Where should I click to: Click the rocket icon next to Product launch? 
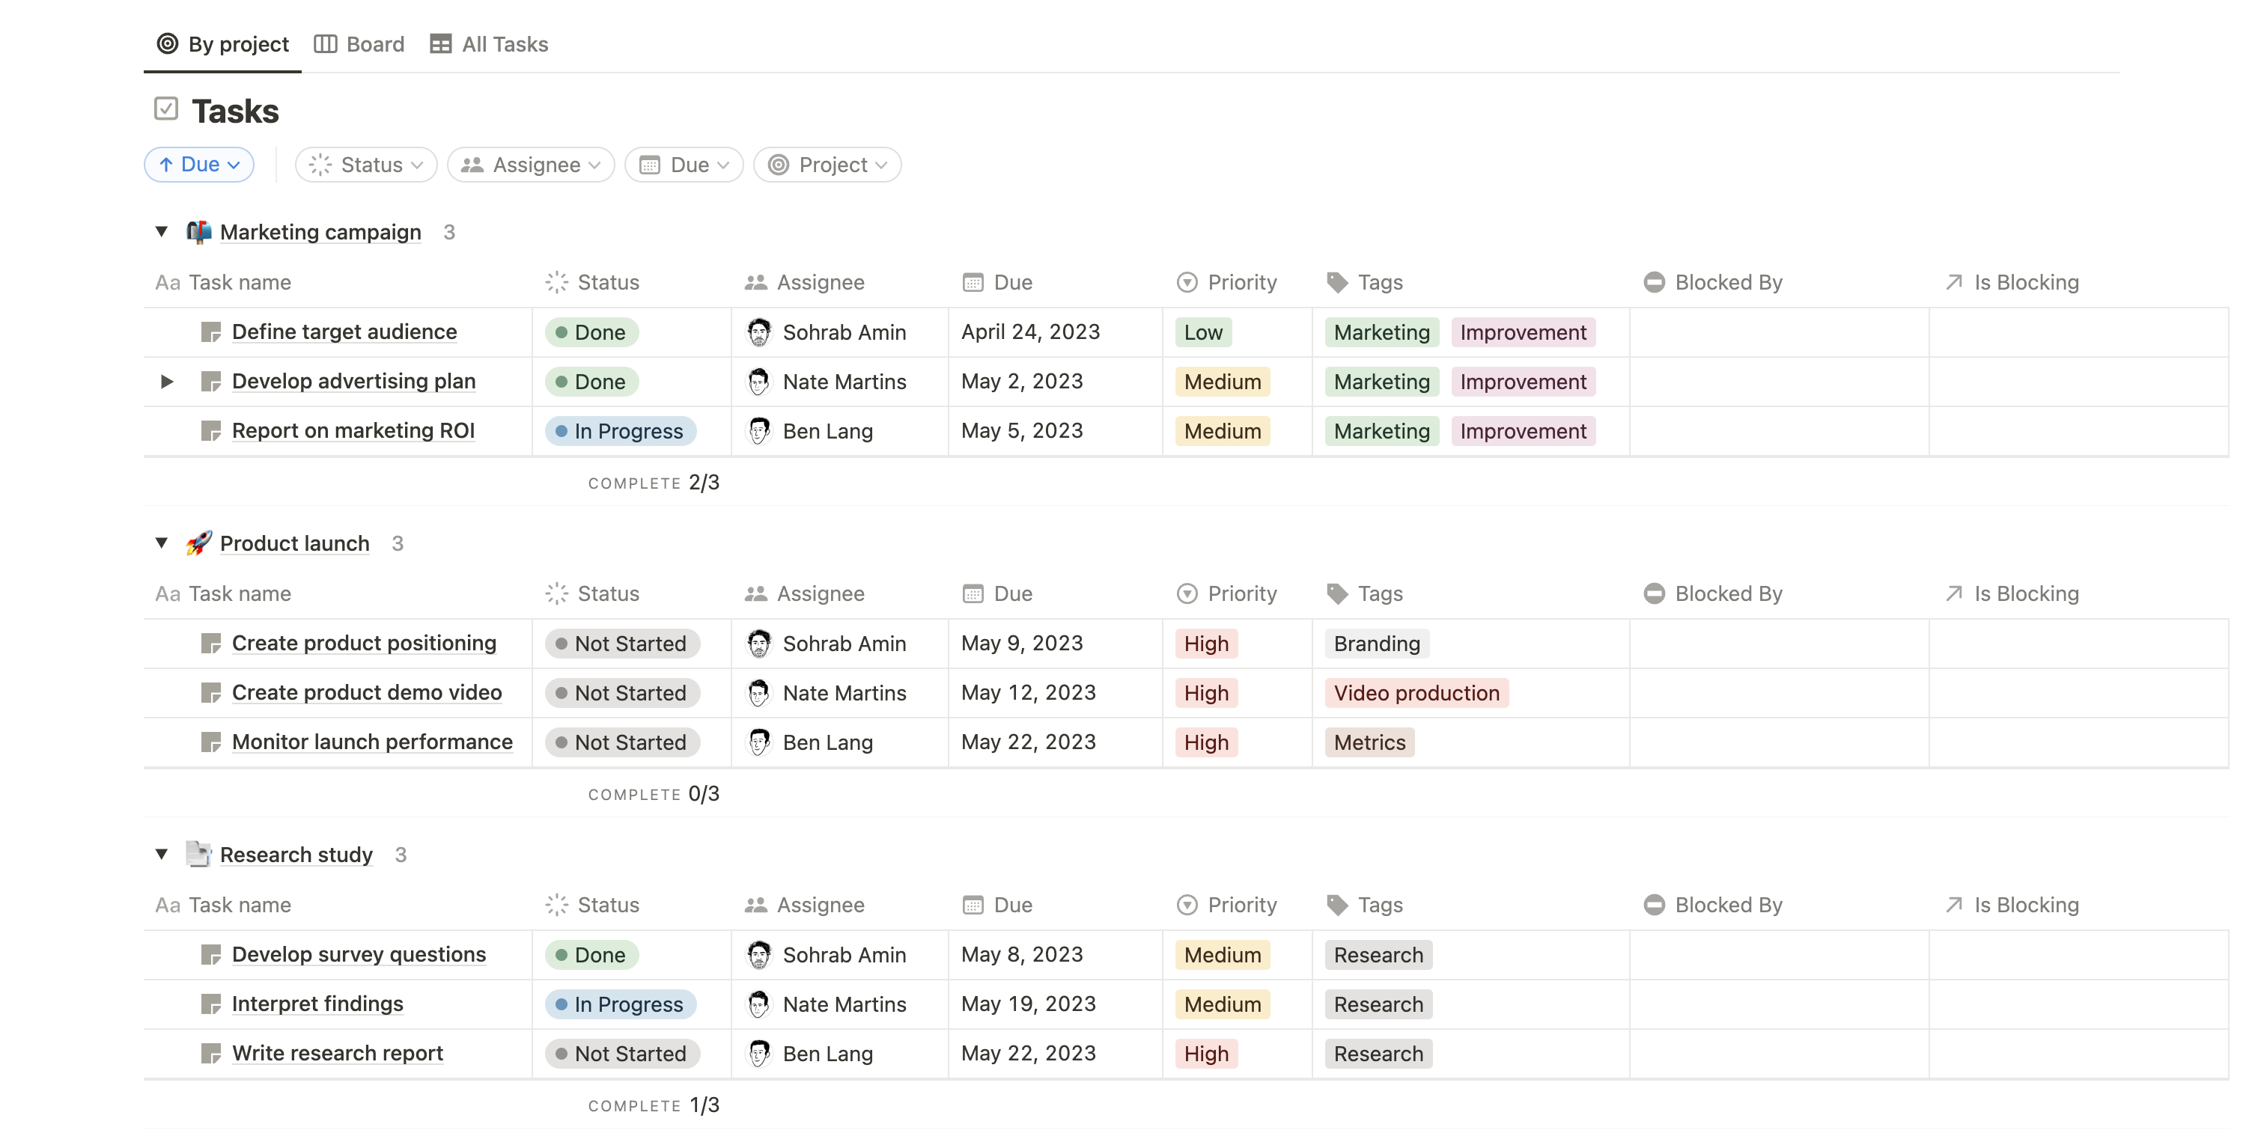coord(199,542)
